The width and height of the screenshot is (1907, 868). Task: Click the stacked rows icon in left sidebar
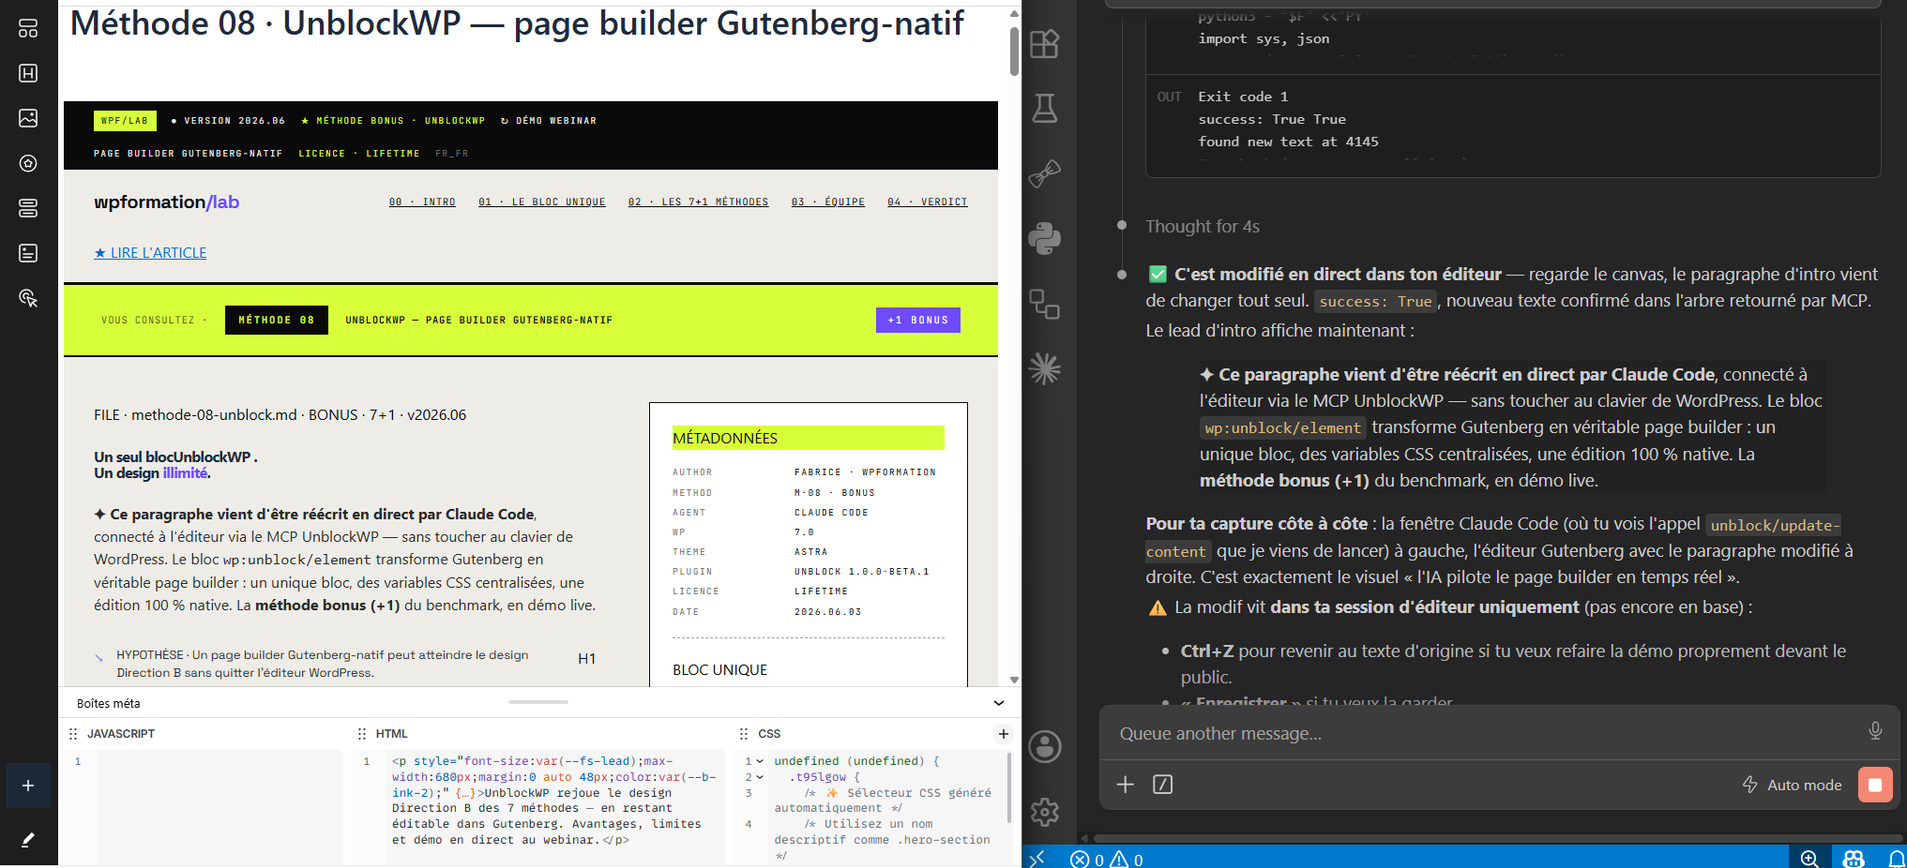click(28, 208)
